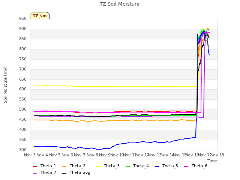Click the Soil Moisture (mV) axis label
Image resolution: width=240 pixels, height=180 pixels.
[5, 85]
